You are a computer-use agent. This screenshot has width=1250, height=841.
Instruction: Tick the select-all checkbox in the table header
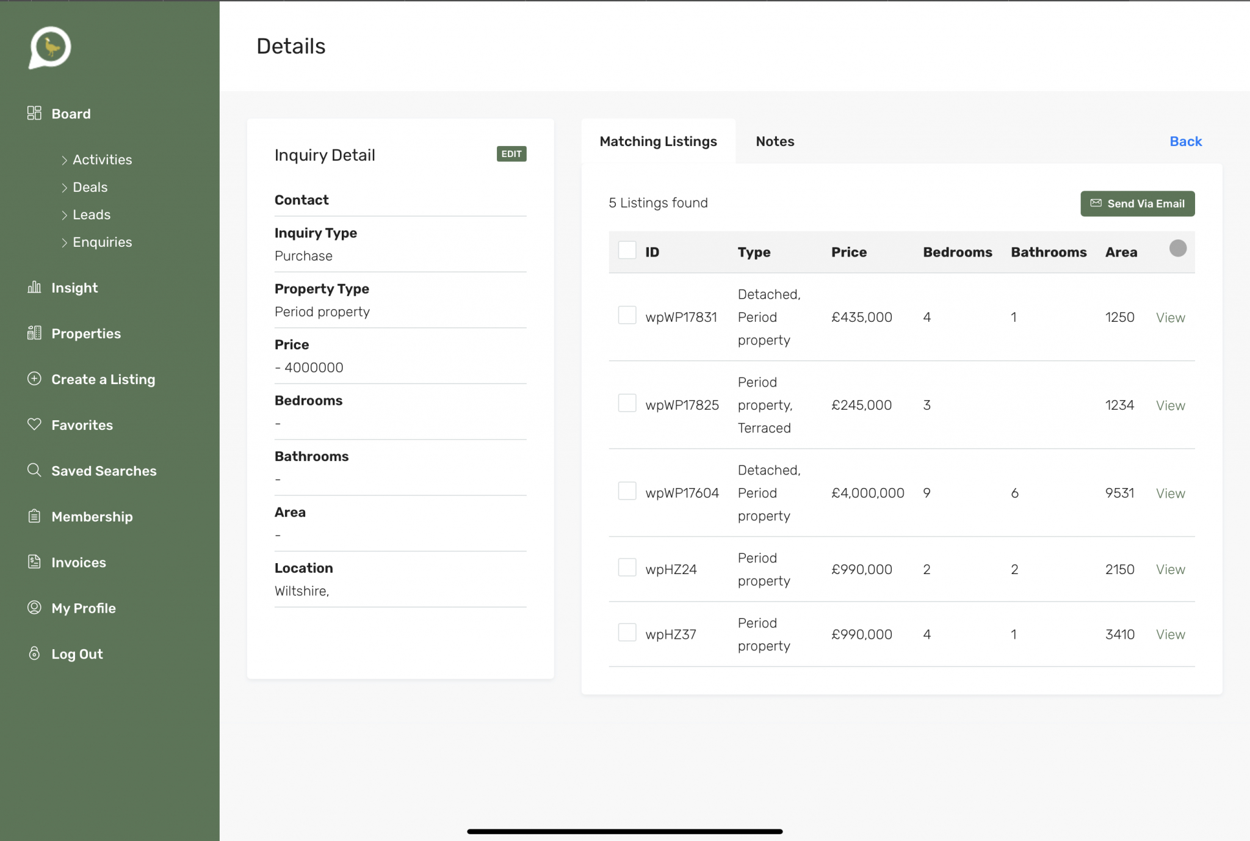click(627, 250)
